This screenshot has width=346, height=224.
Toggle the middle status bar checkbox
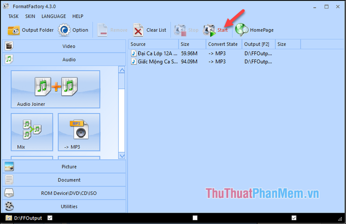[195, 218]
